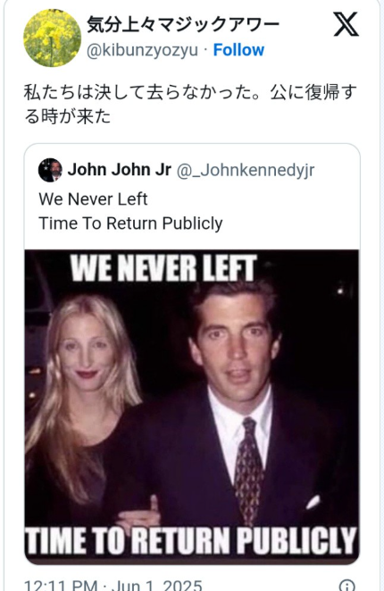Click the quoted line "Time To Return Publicly"
Image resolution: width=384 pixels, height=591 pixels.
tap(130, 224)
